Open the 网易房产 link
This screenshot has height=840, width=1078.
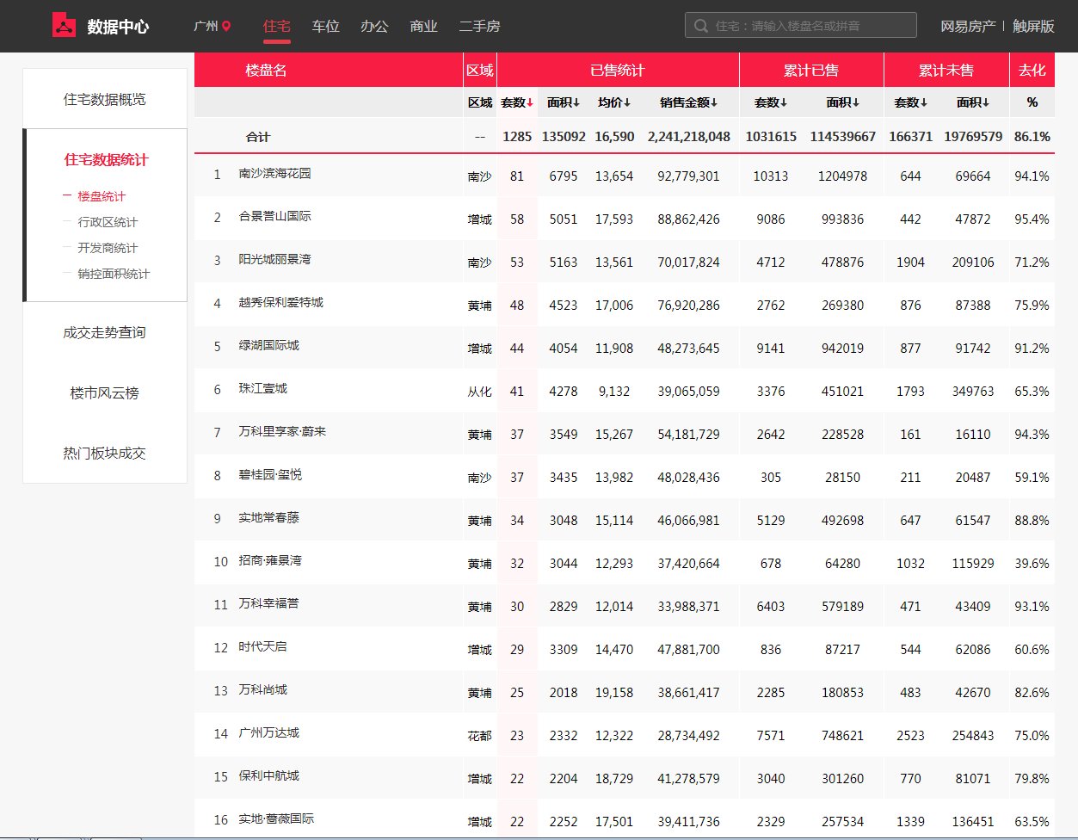pyautogui.click(x=967, y=27)
